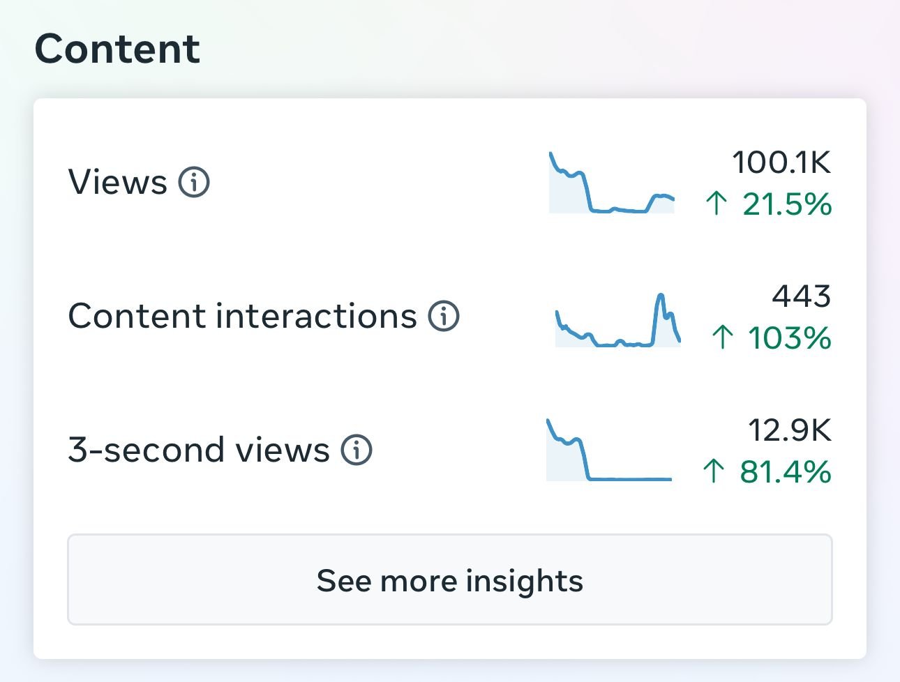Click the 443 interactions count
The width and height of the screenshot is (900, 682).
click(x=801, y=296)
